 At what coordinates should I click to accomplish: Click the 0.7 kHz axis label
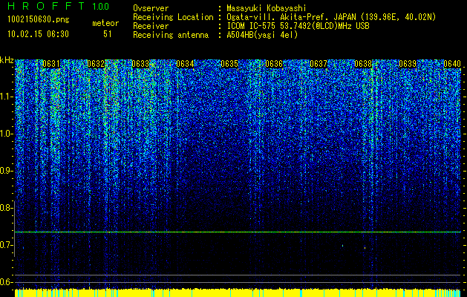point(6,245)
